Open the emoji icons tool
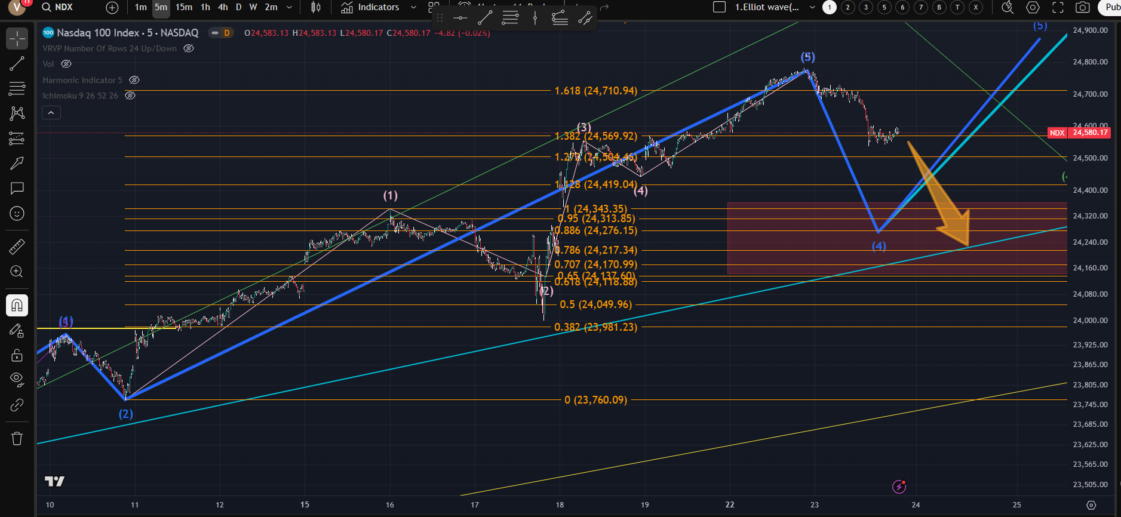Image resolution: width=1121 pixels, height=517 pixels. (x=17, y=214)
